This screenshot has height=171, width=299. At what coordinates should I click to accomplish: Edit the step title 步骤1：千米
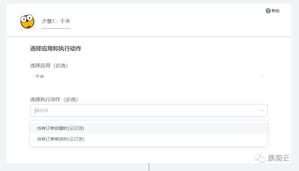(56, 21)
